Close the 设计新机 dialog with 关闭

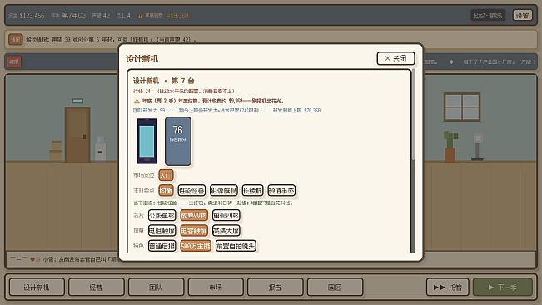coord(395,58)
